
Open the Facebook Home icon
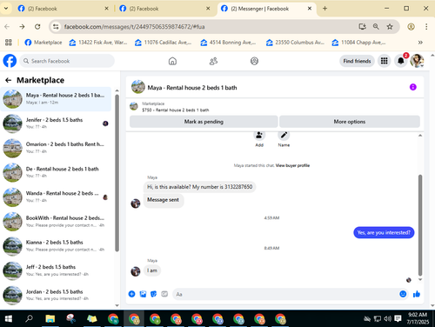[x=172, y=61]
